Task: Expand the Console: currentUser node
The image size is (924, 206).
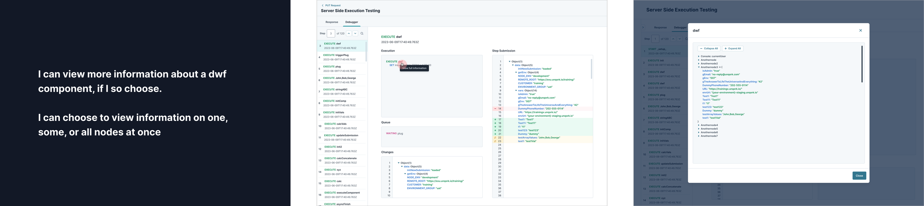Action: (699, 56)
